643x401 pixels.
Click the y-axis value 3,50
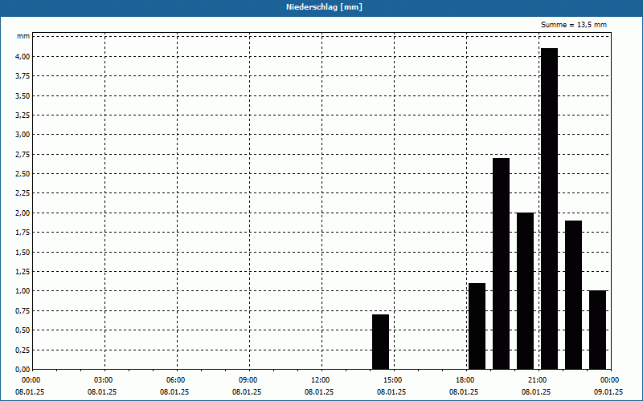click(x=23, y=95)
